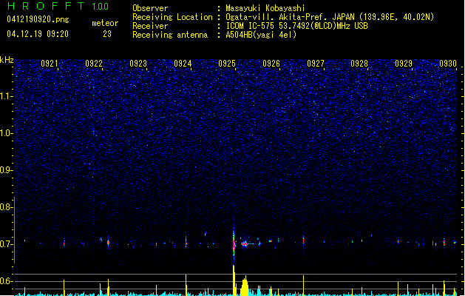Click the 0924 time marker

click(183, 64)
